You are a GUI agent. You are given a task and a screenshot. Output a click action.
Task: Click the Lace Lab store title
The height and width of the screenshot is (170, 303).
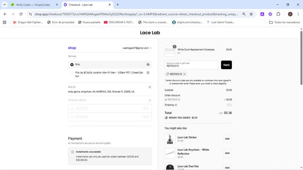coord(150,33)
